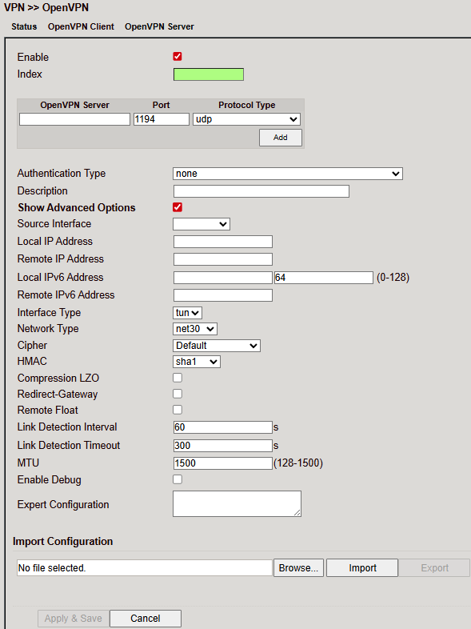Screen dimensions: 471x629
Task: Click the 'Import Configuration' section heading
Action: click(63, 542)
